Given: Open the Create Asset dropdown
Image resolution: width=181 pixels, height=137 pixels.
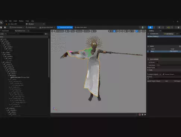Looking at the screenshot, I should coord(31,27).
